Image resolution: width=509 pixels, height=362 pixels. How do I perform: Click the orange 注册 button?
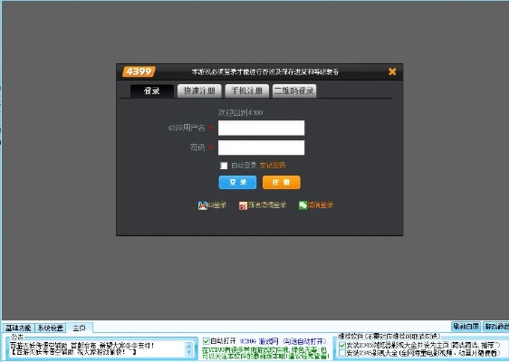(282, 182)
